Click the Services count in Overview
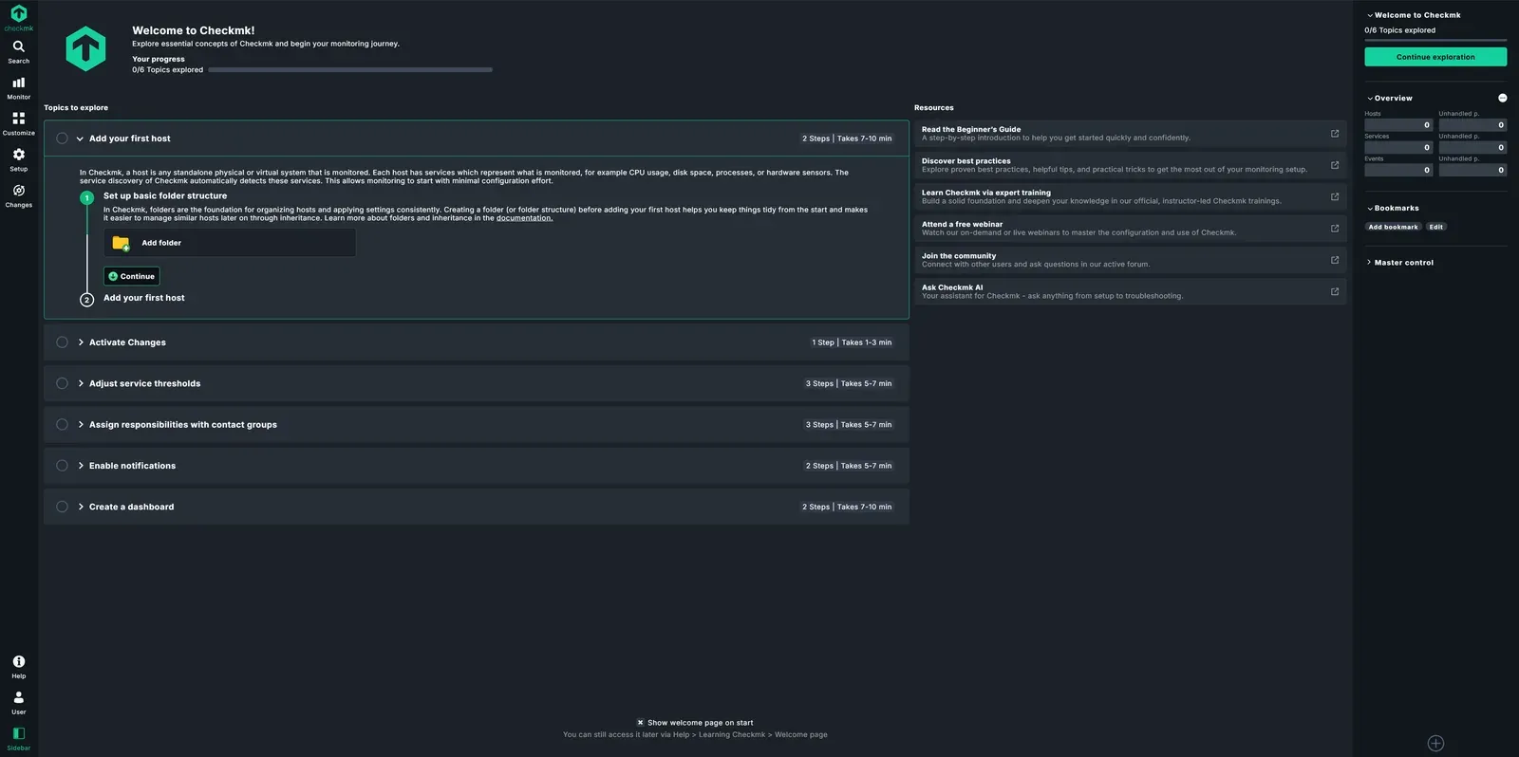The image size is (1519, 757). (1398, 148)
